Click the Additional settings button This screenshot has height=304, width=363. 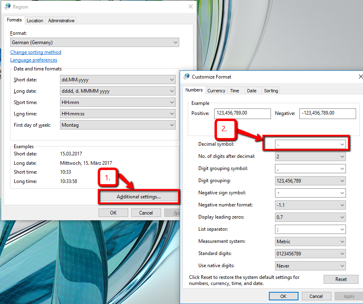pyautogui.click(x=139, y=197)
